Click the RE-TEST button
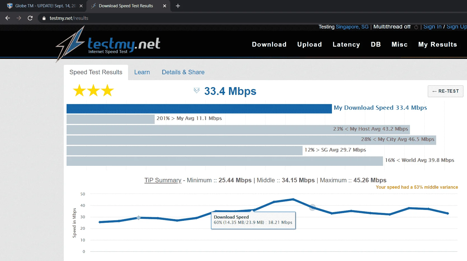The width and height of the screenshot is (467, 261). pos(445,91)
